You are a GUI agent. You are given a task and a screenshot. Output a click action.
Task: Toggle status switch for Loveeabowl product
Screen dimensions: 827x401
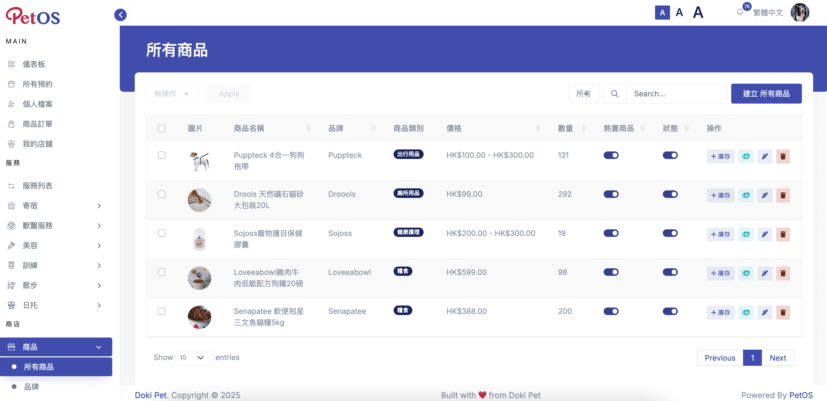[670, 272]
